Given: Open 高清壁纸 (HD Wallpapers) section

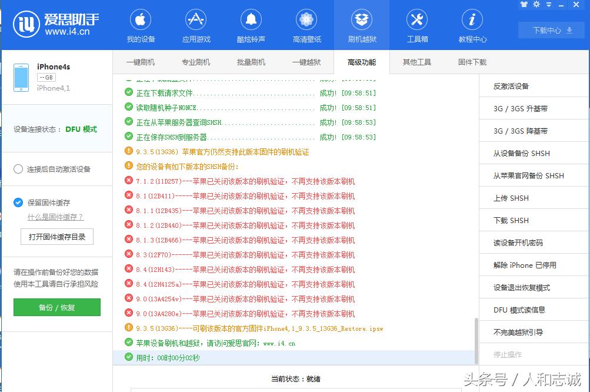Looking at the screenshot, I should coord(306,25).
